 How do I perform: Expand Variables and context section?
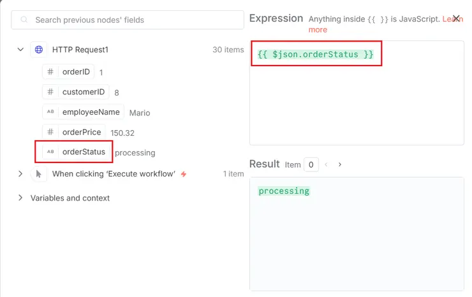tap(20, 198)
